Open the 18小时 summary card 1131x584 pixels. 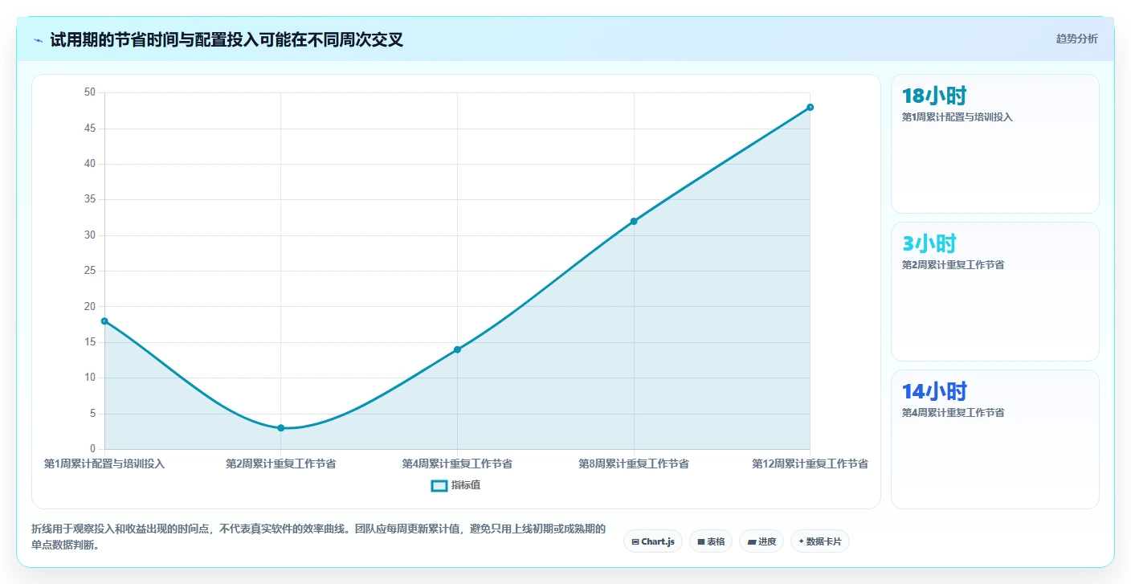[x=995, y=144]
